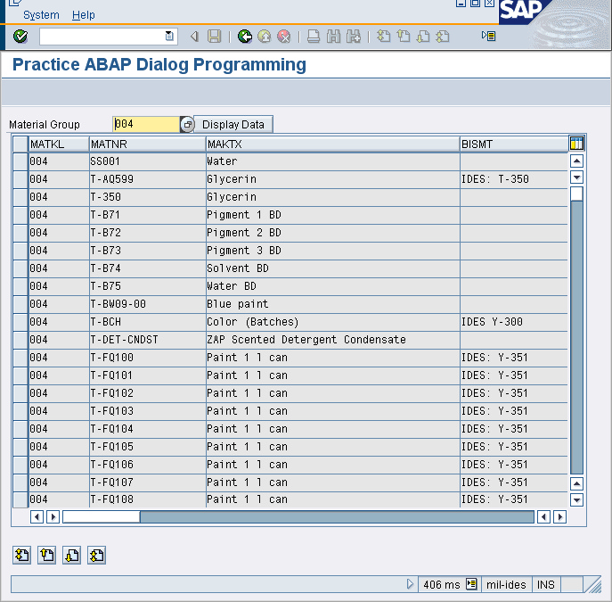This screenshot has height=602, width=612.
Task: Click horizontal scrollbar leftmost left arrow
Action: pyautogui.click(x=37, y=517)
